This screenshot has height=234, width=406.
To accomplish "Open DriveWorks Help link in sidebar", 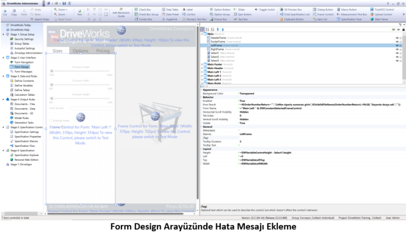I will pos(20,30).
